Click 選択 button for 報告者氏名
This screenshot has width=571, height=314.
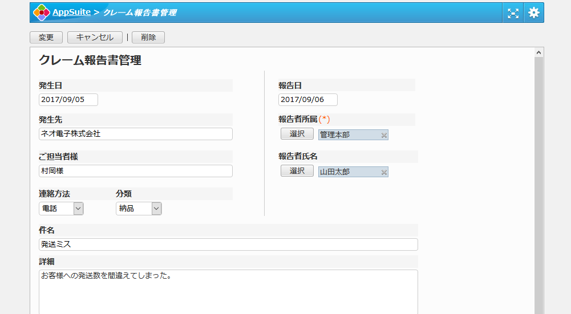click(297, 171)
